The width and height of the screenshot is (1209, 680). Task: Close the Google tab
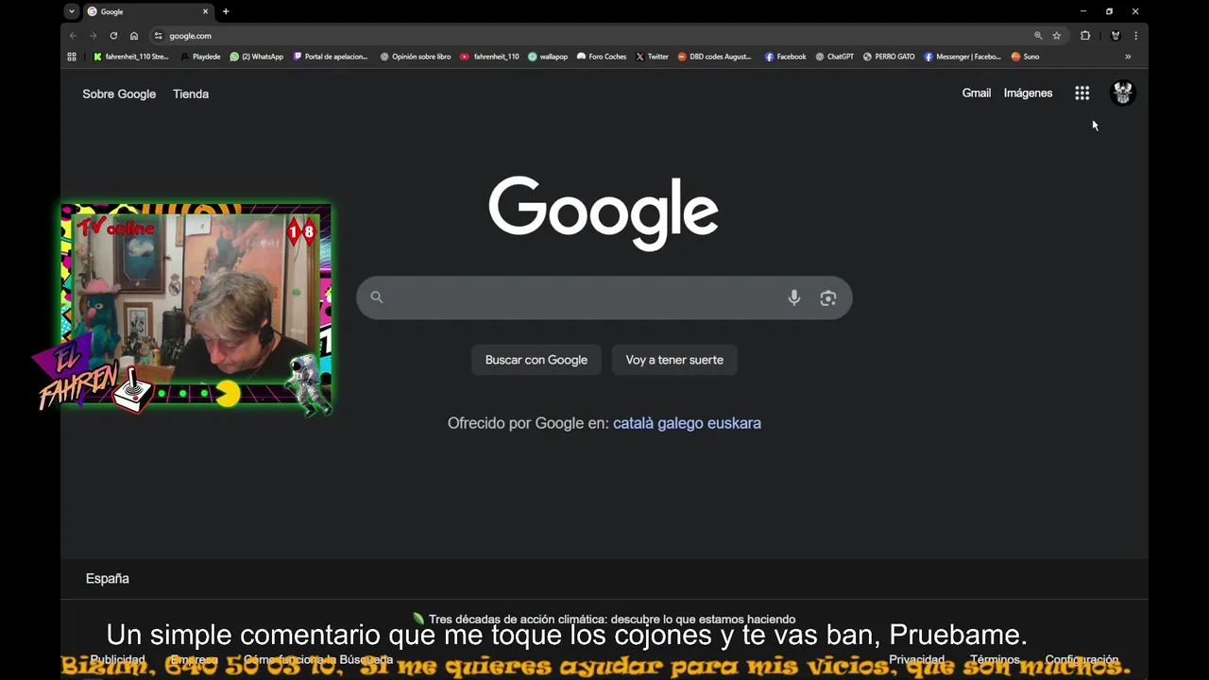(205, 11)
